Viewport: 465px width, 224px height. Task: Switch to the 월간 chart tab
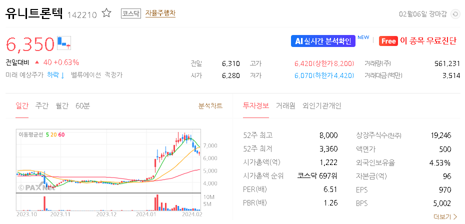61,106
